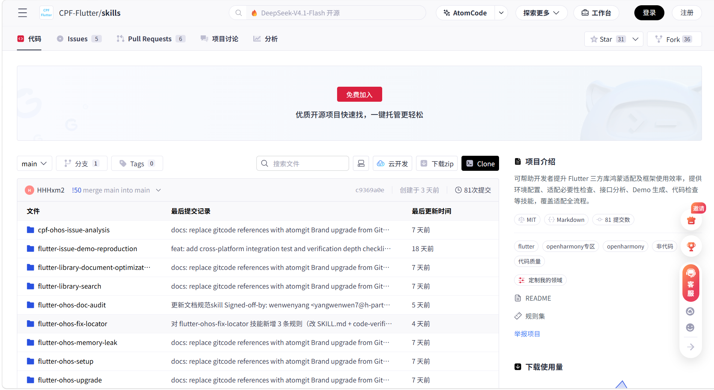This screenshot has height=390, width=714.
Task: Open the AtomCode button
Action: click(x=465, y=13)
